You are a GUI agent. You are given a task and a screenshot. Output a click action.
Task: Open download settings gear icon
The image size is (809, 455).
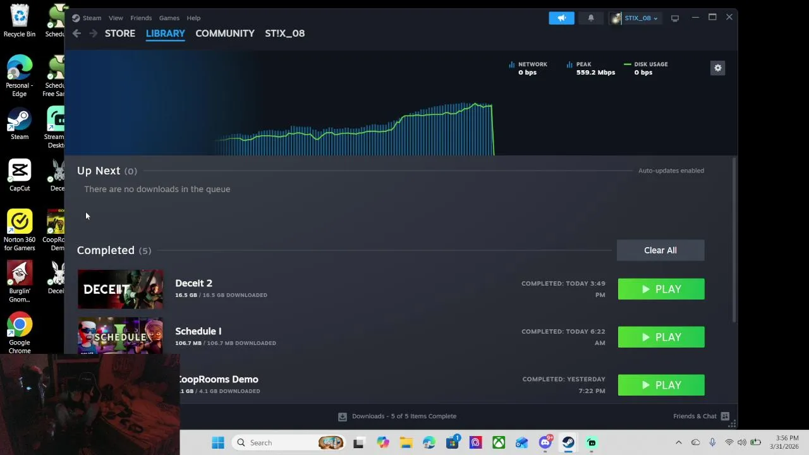click(x=717, y=68)
